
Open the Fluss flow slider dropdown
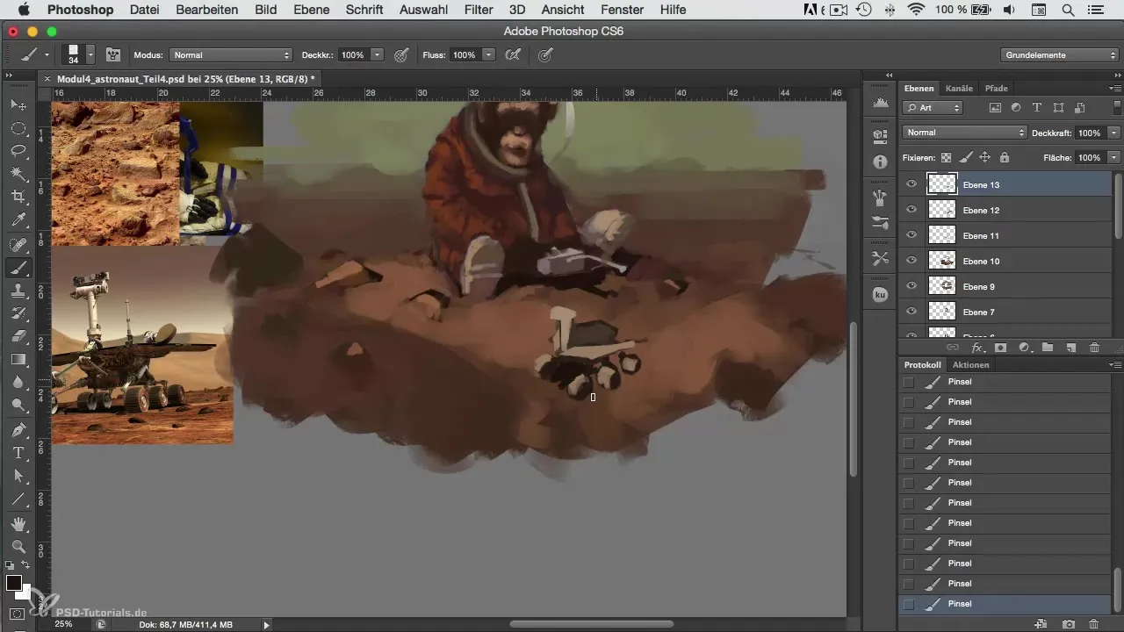tap(489, 54)
